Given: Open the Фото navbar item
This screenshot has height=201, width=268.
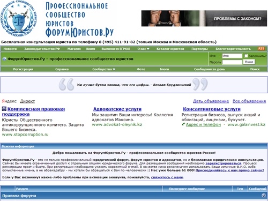Looking at the screenshot, I should (x=141, y=69).
